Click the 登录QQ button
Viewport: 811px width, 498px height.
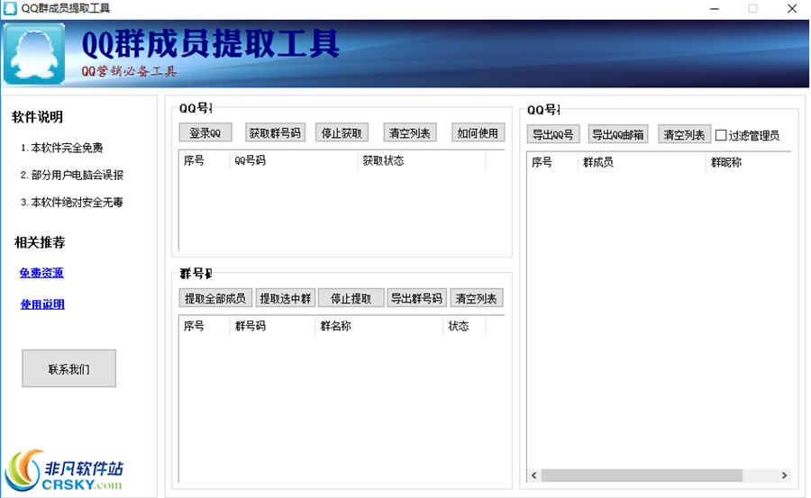click(x=205, y=133)
